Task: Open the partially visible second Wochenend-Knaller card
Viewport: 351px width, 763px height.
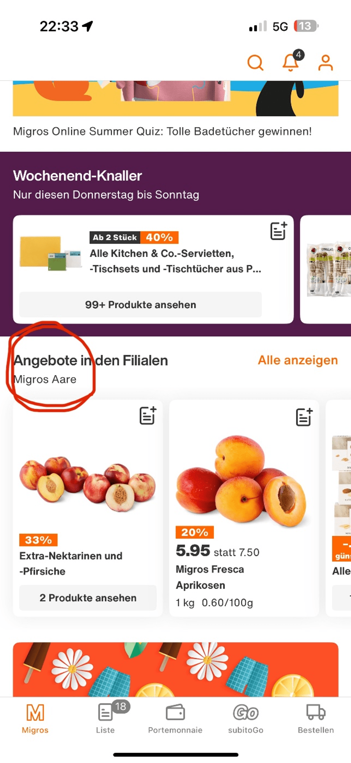Action: pyautogui.click(x=326, y=269)
